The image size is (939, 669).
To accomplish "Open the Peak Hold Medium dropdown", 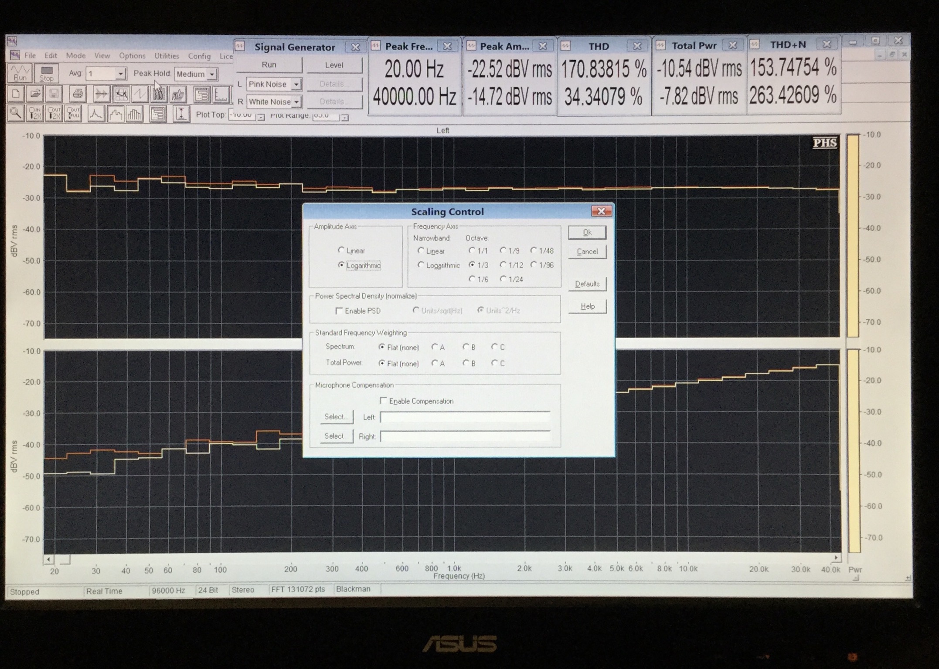I will 212,74.
